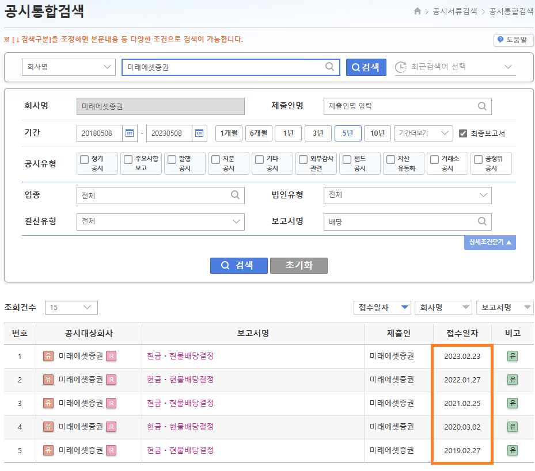535x471 pixels.
Task: Click the recent search clock icon
Action: 401,67
